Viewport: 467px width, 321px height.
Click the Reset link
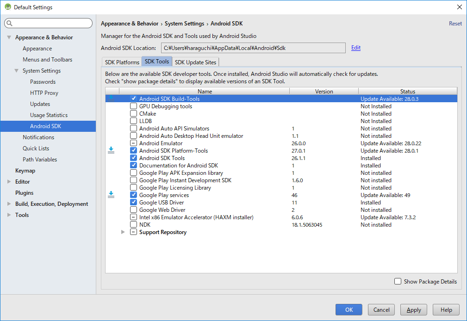point(455,23)
